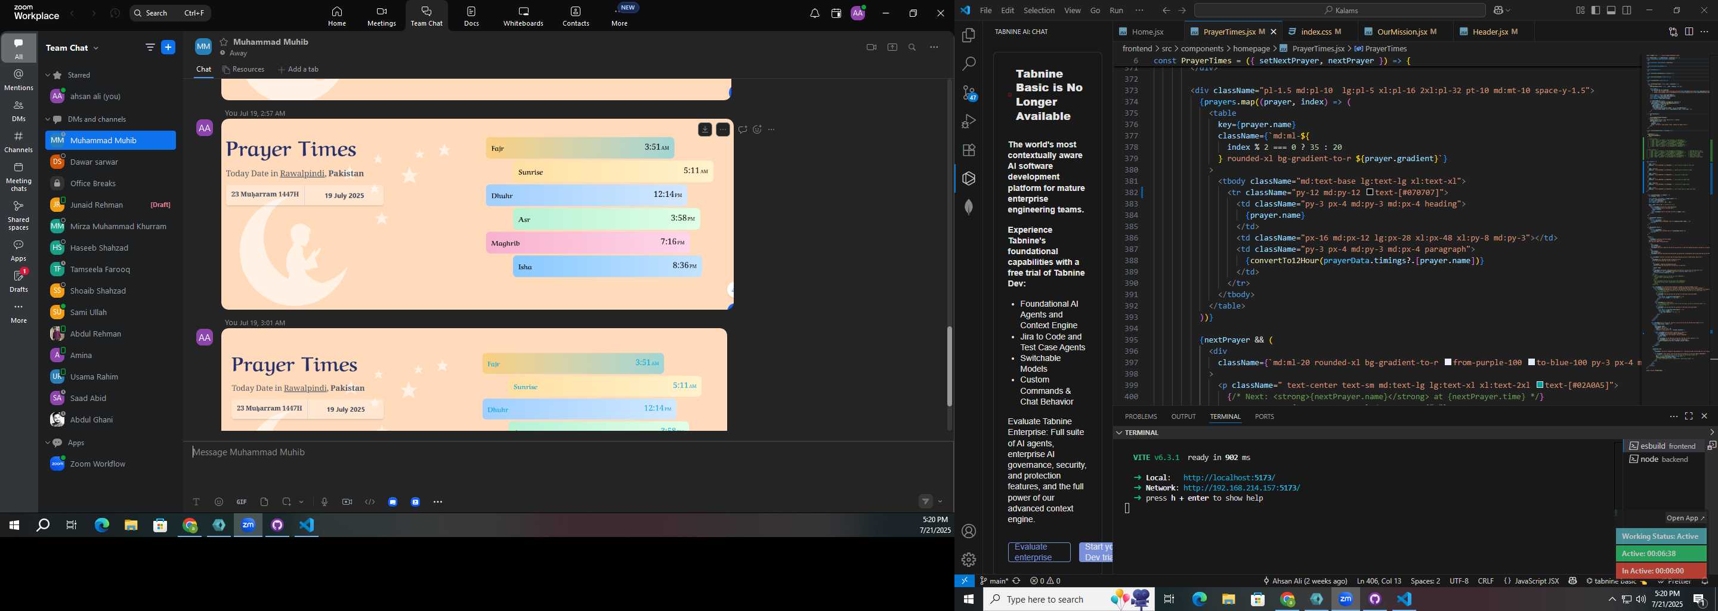Toggle VS Code bottom panel layout button
This screenshot has height=611, width=1718.
tap(1611, 10)
